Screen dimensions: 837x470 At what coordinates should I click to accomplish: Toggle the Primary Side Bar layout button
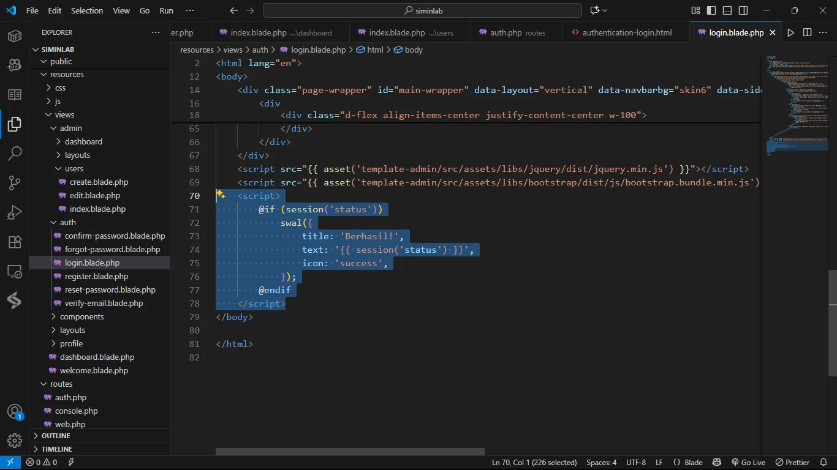(x=711, y=10)
